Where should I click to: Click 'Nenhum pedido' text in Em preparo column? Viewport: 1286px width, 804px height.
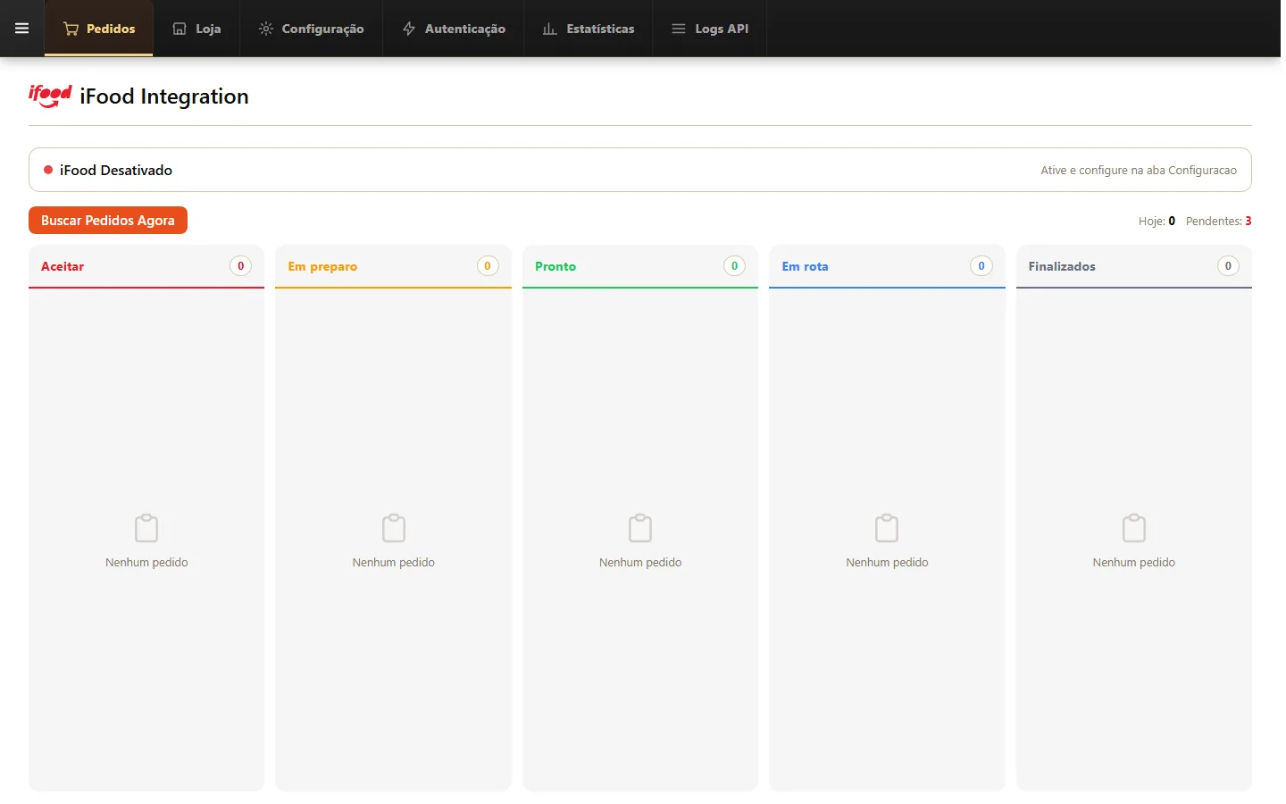(x=394, y=562)
